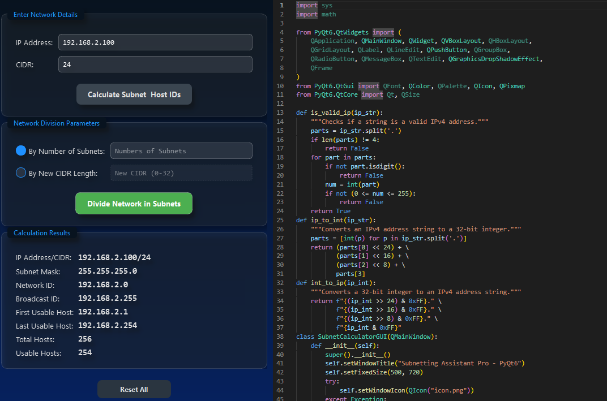Click the Calculation Results section title
The width and height of the screenshot is (607, 401).
point(42,233)
